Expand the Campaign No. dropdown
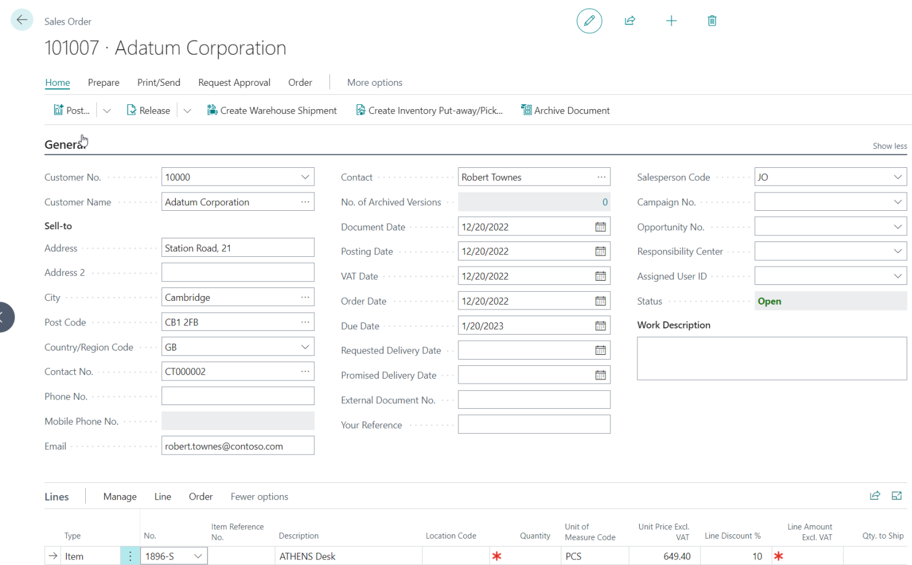The image size is (912, 565). [898, 202]
